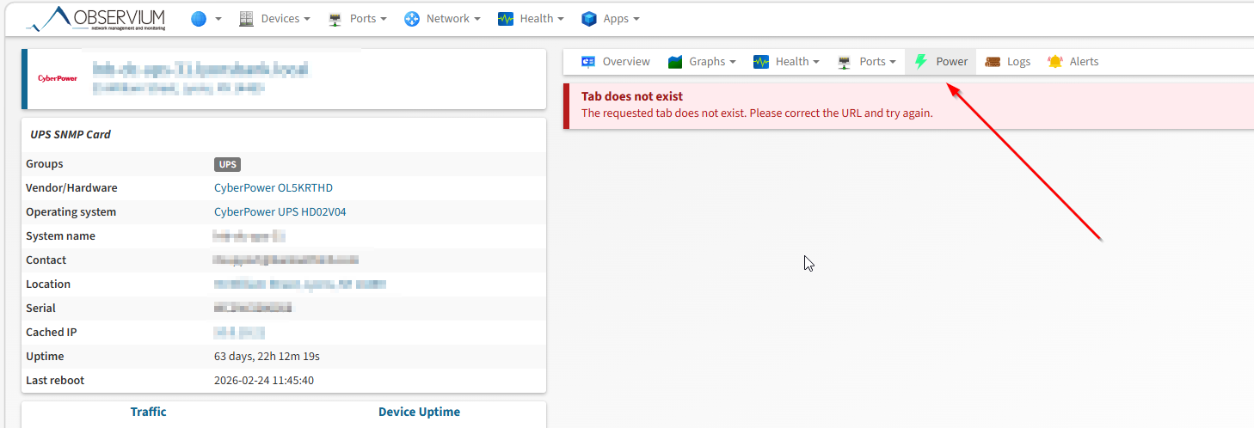Click the Logs icon in device tabs
The image size is (1254, 428).
[993, 62]
